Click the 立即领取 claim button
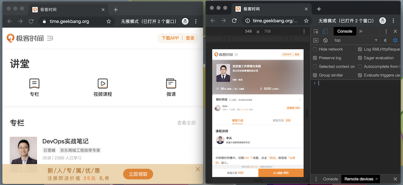The image size is (403, 185). (138, 174)
